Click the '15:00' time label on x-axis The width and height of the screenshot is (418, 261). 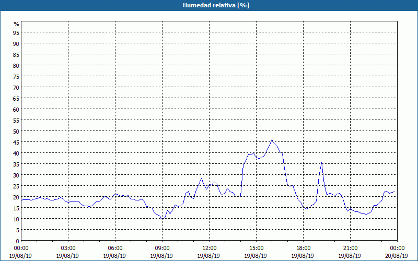(x=256, y=248)
